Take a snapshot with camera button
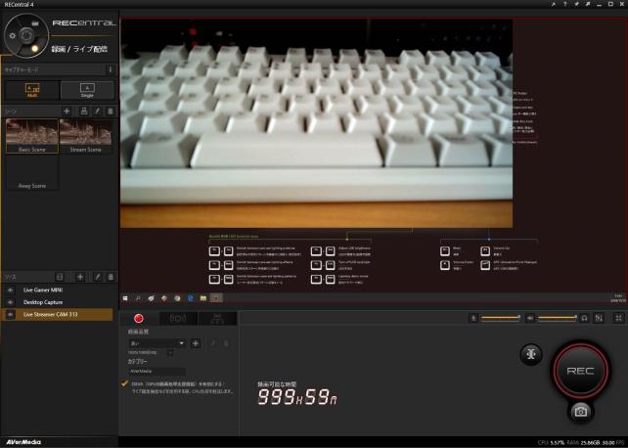This screenshot has width=628, height=448. coord(581,411)
